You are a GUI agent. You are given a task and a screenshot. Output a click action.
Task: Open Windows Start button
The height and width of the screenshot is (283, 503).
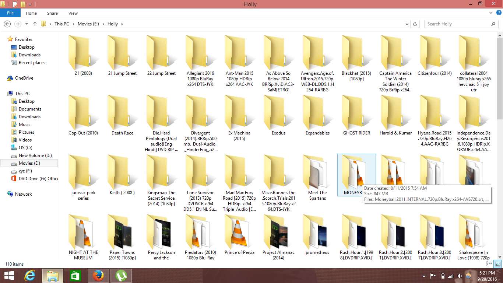pyautogui.click(x=9, y=276)
